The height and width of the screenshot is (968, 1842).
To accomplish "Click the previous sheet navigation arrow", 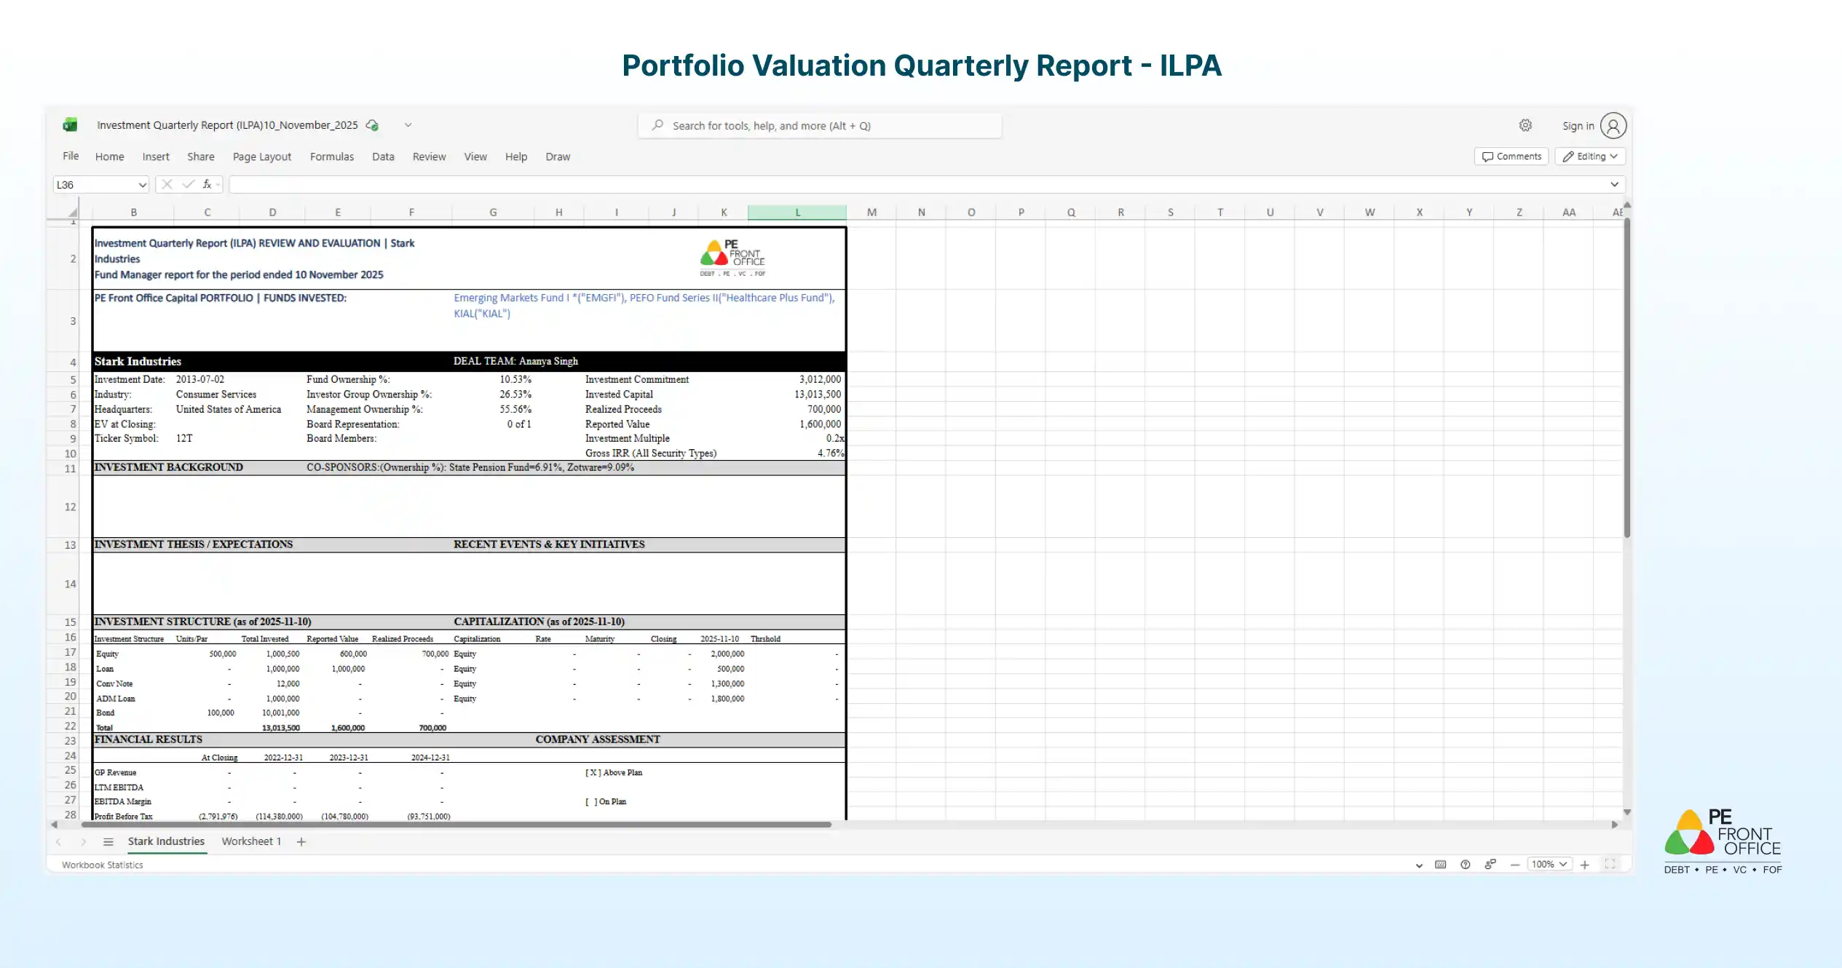I will (58, 842).
